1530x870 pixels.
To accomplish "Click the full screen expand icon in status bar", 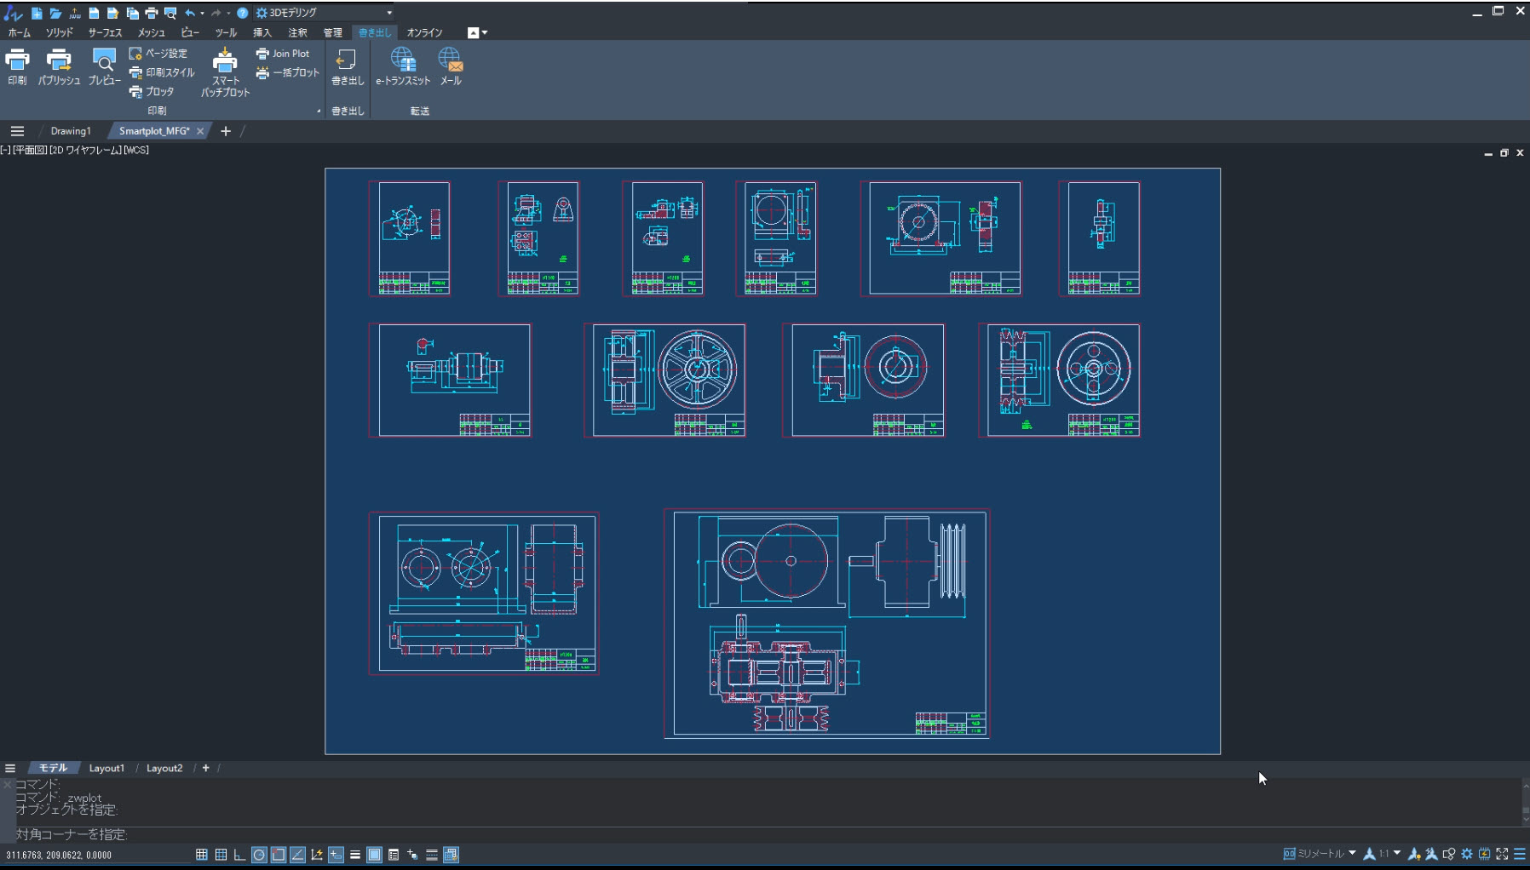I will (x=1502, y=854).
